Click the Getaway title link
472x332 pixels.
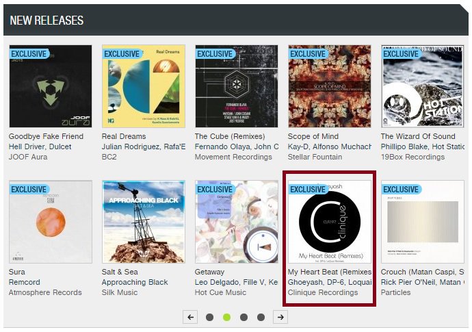coord(209,272)
